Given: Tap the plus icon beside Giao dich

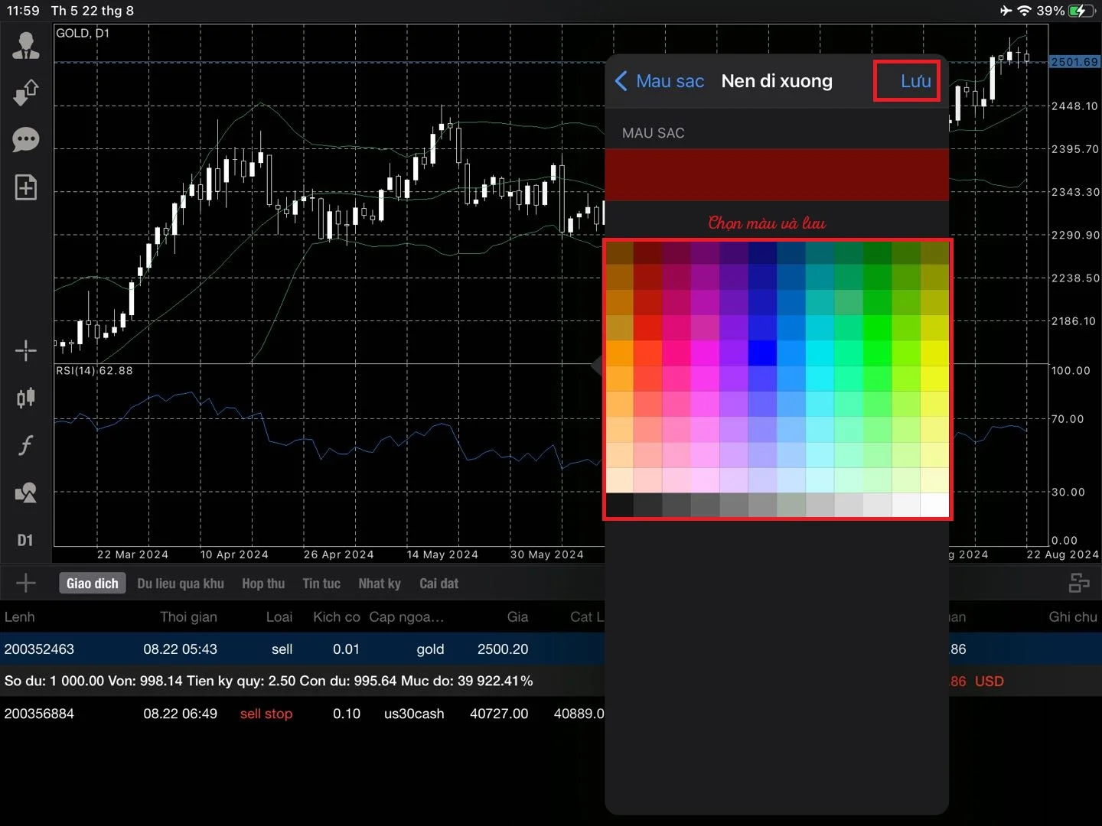Looking at the screenshot, I should 26,583.
